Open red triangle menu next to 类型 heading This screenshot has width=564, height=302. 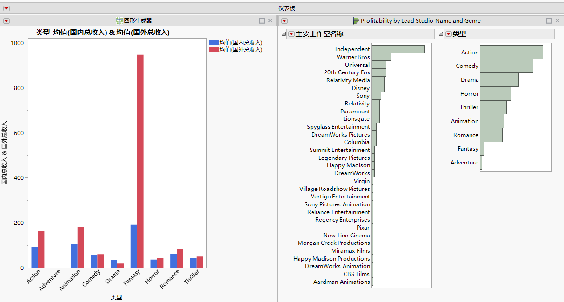(x=449, y=34)
